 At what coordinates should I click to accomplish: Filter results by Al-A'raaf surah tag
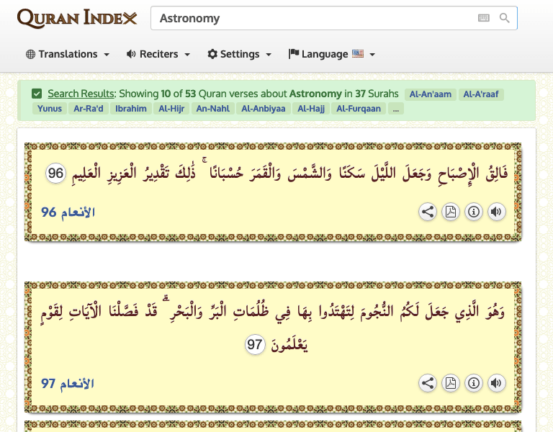pos(482,94)
